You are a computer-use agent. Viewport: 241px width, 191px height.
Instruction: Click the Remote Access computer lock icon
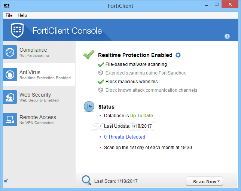[10, 119]
